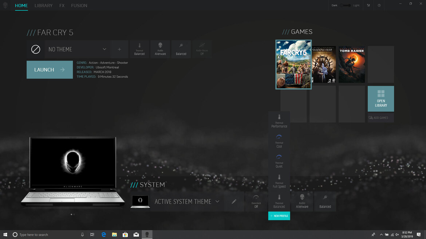Open the FX tab
The width and height of the screenshot is (426, 239).
click(x=62, y=5)
